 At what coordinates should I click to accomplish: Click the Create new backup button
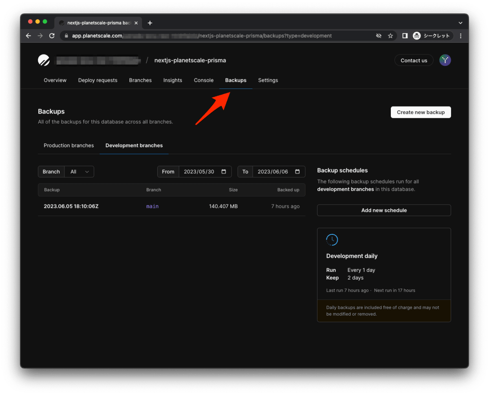coord(421,112)
